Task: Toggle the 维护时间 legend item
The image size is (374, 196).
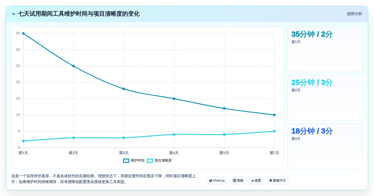Action: [x=134, y=160]
